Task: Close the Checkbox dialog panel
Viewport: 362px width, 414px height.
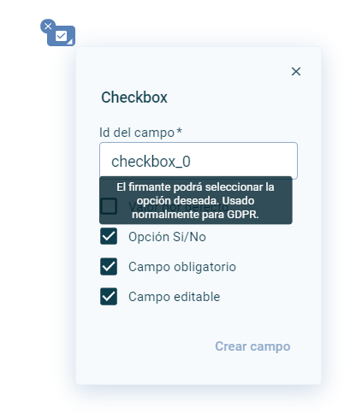Action: [x=296, y=72]
